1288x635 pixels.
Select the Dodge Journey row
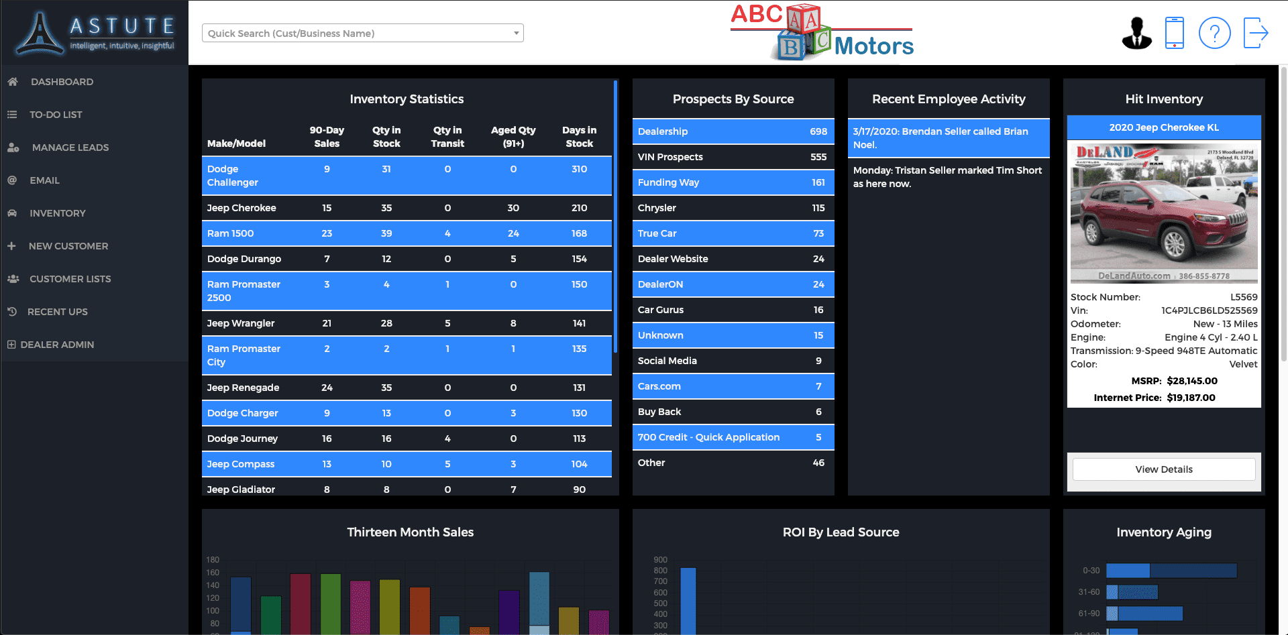[407, 439]
